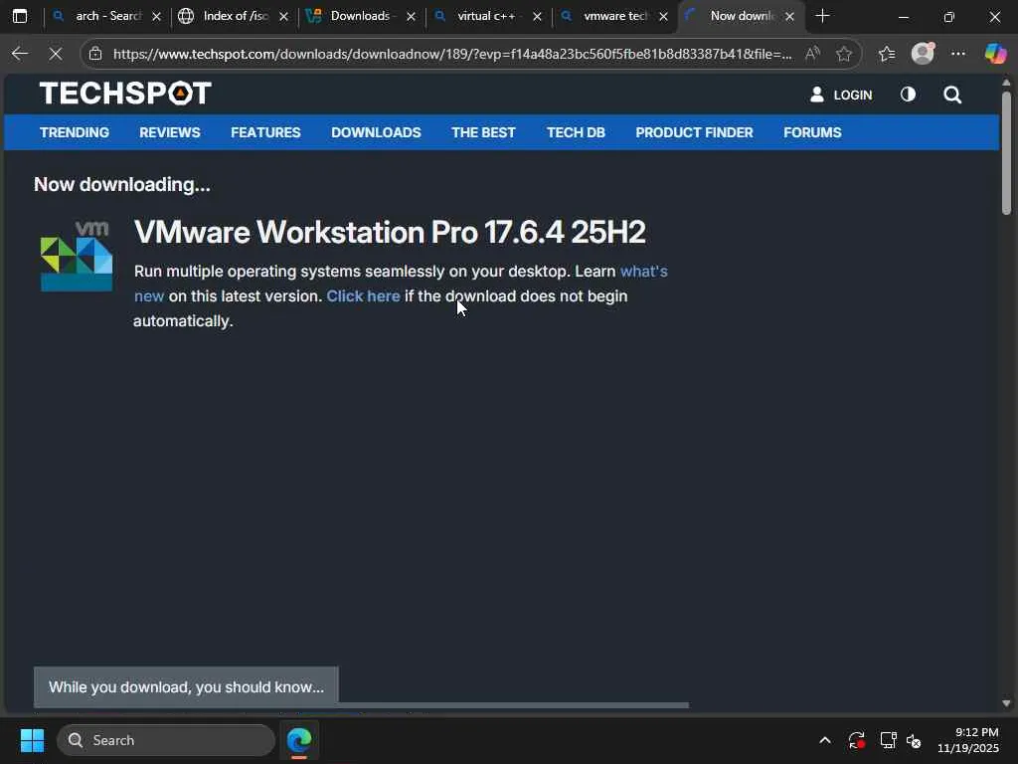Screen dimensions: 1018x764
Task: Open Edge Settings and more menu
Action: pos(958,54)
